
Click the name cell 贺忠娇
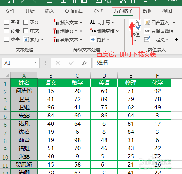pos(24,165)
